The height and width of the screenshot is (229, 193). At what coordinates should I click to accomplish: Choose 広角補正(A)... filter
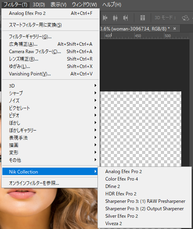click(x=51, y=44)
